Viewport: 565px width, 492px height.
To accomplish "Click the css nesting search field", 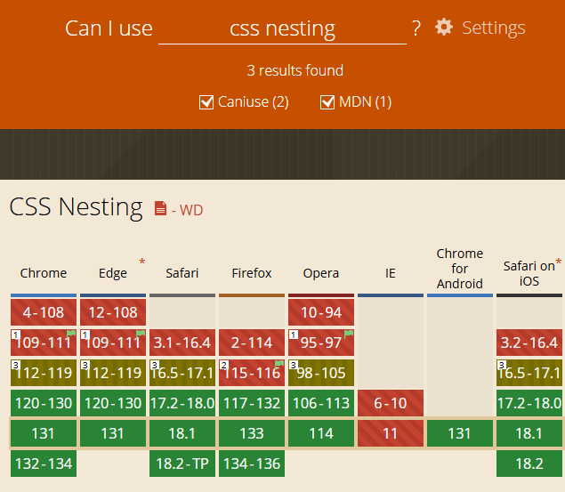I will tap(283, 28).
